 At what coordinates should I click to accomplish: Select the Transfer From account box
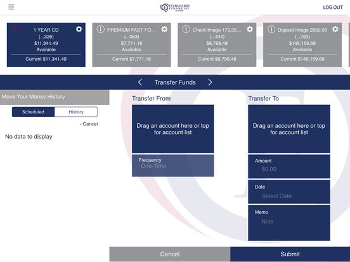(172, 128)
